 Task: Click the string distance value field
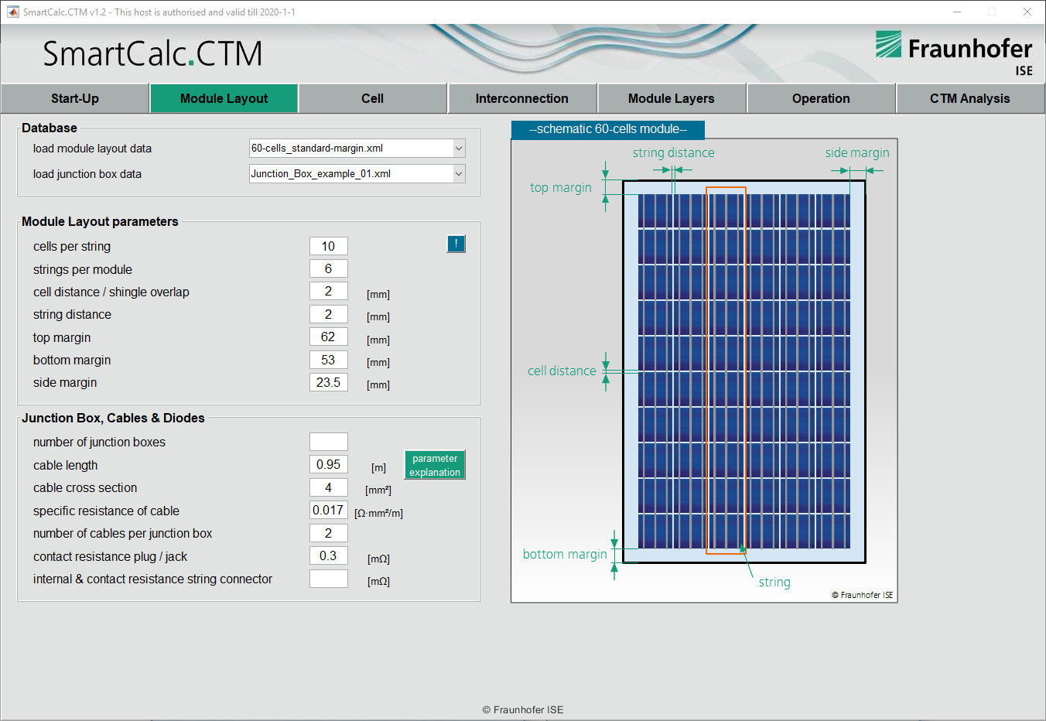click(328, 314)
